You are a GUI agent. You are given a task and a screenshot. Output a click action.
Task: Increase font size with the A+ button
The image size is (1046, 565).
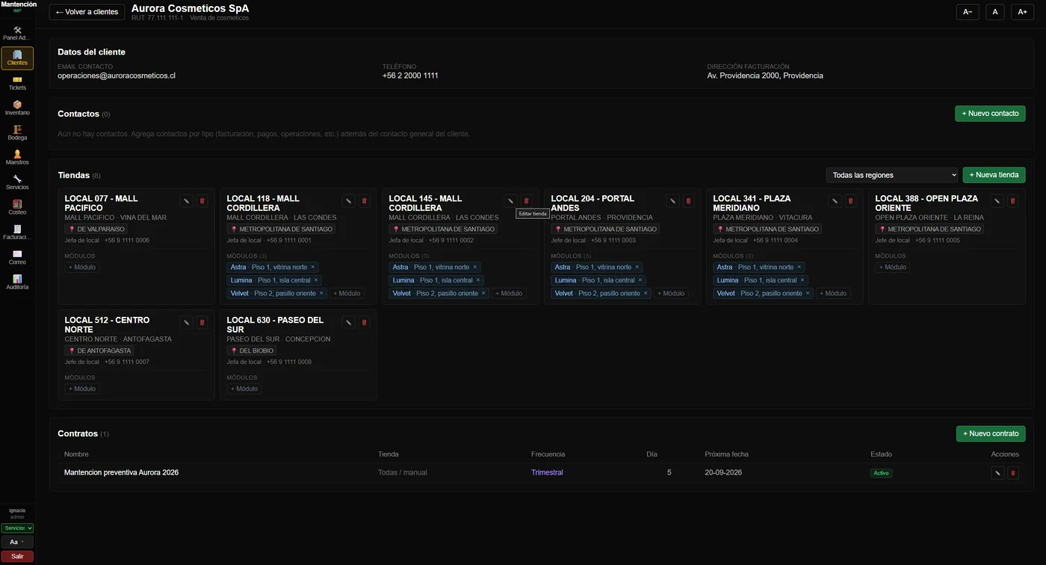tap(1023, 12)
